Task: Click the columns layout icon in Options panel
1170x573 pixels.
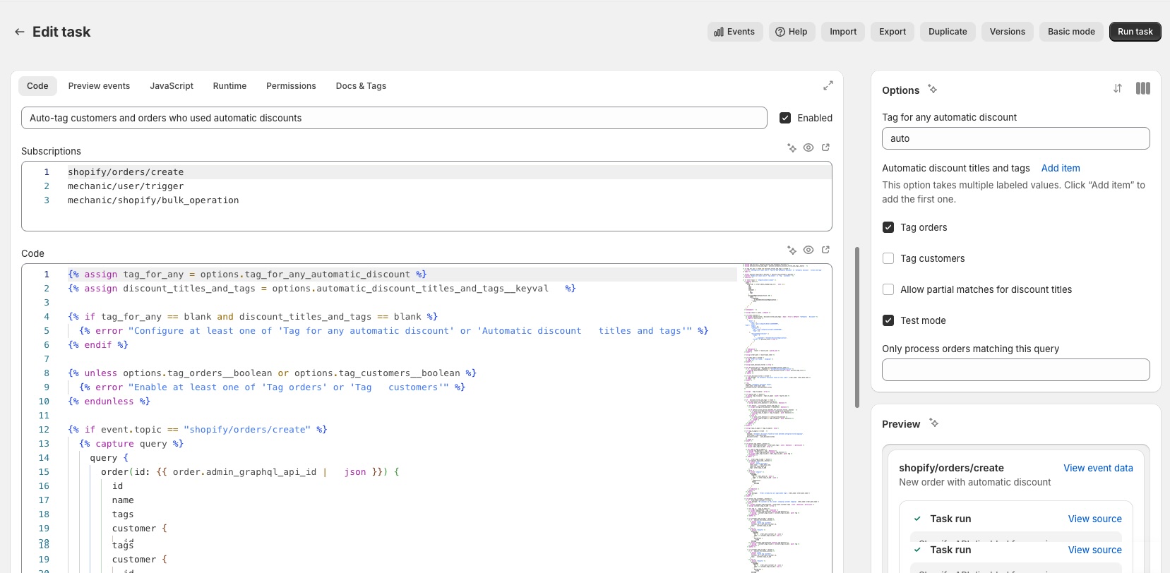Action: coord(1143,88)
